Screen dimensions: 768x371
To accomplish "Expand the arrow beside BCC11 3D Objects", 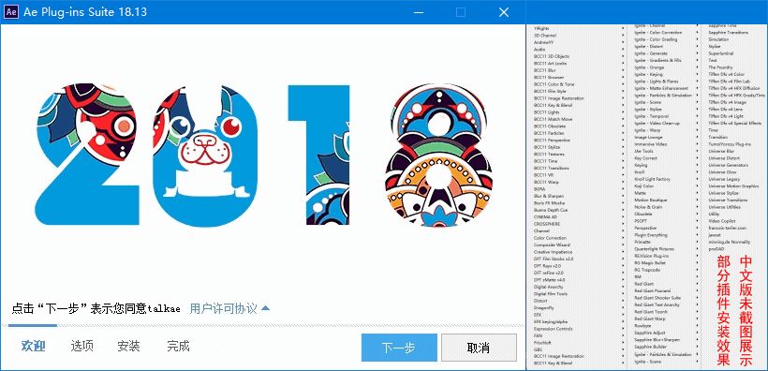I will [x=623, y=56].
